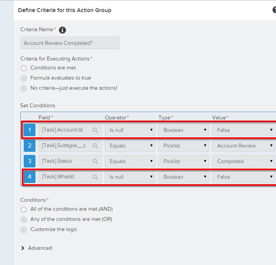Screen dimensions: 276x265
Task: Click the Criteria Name info icon
Action: click(62, 30)
